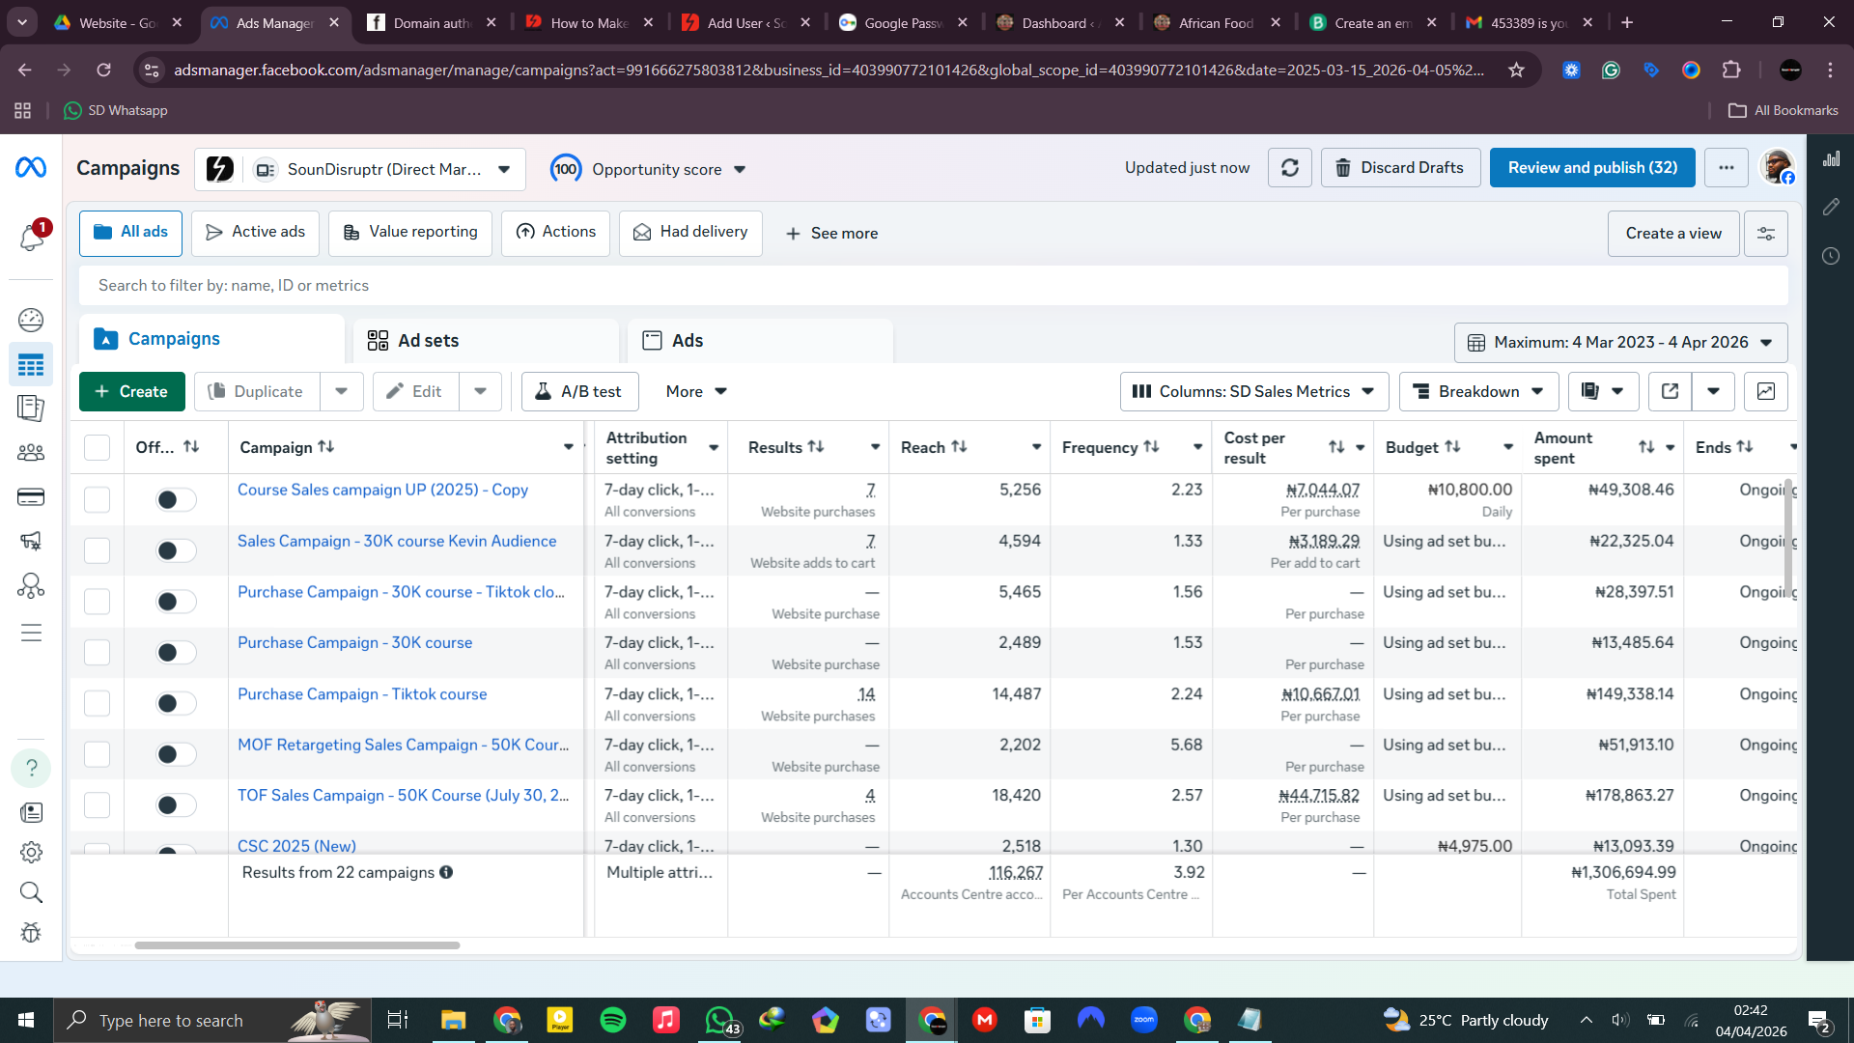
Task: Open File Explorer from the taskbar
Action: (x=453, y=1020)
